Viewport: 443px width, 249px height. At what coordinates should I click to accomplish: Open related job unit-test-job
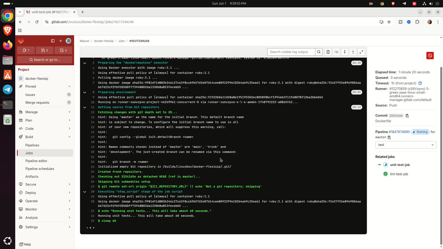[400, 165]
